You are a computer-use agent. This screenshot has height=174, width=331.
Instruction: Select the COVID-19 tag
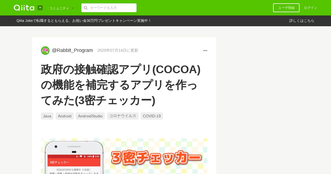152,116
